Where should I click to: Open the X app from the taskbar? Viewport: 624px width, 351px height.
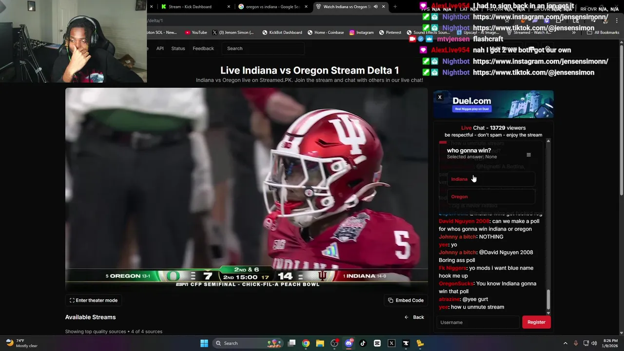tap(391, 343)
